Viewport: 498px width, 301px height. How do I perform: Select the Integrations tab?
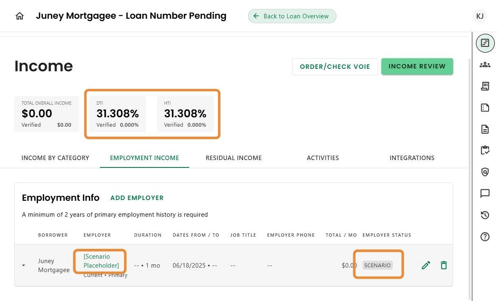pyautogui.click(x=412, y=158)
